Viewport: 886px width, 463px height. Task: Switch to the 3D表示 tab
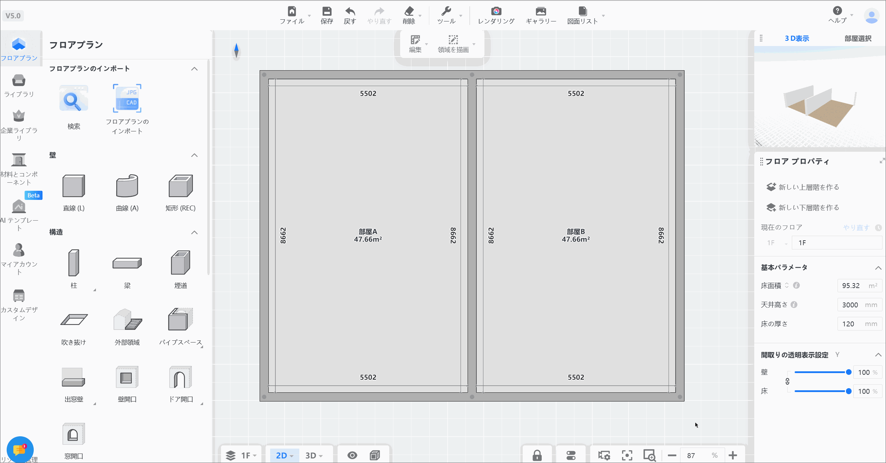tap(797, 39)
